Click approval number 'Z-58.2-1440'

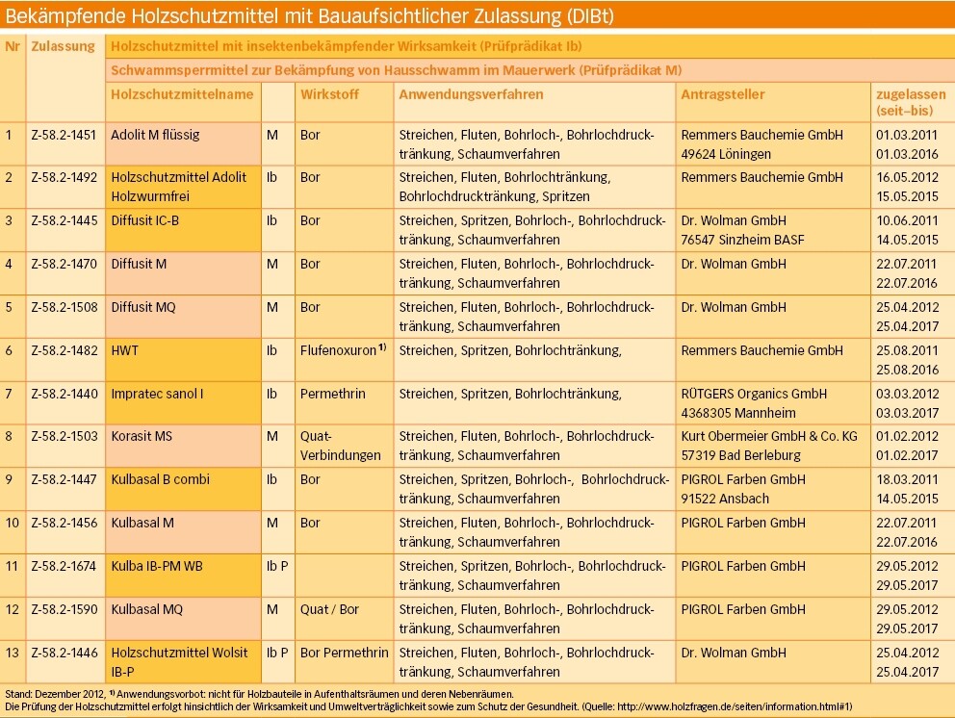click(x=64, y=394)
